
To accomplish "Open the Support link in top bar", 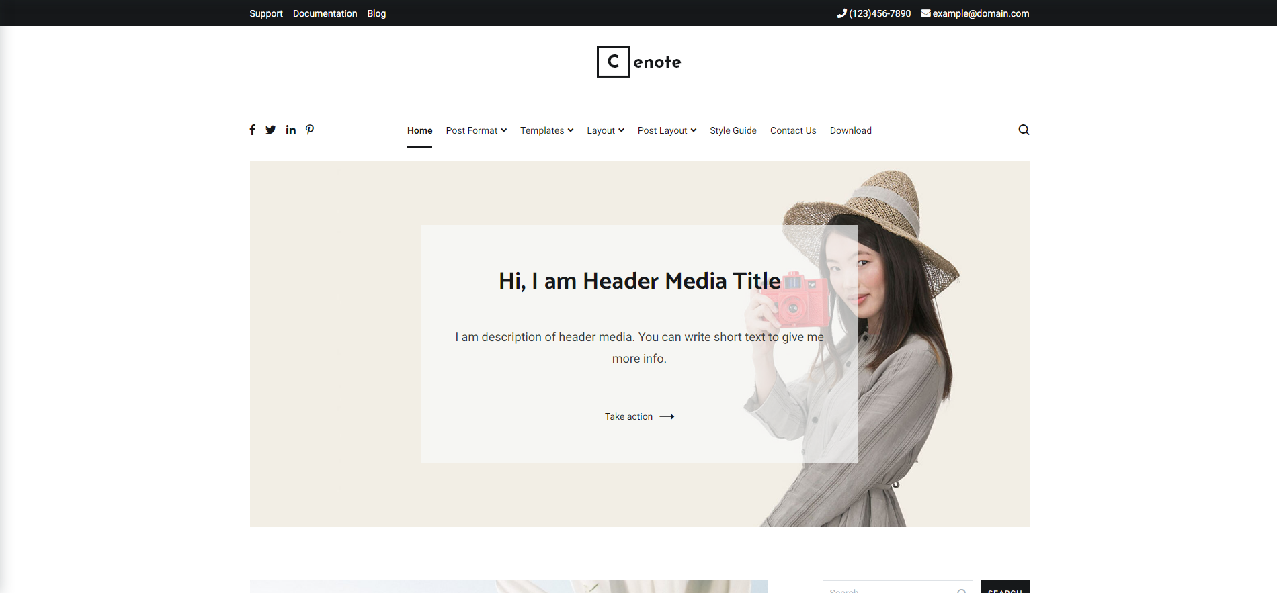I will (x=266, y=13).
